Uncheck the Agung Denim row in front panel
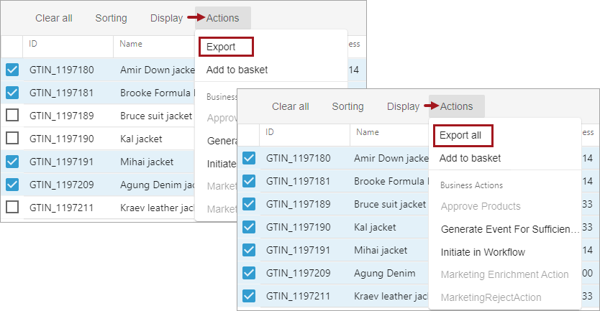The width and height of the screenshot is (600, 311). (x=249, y=274)
